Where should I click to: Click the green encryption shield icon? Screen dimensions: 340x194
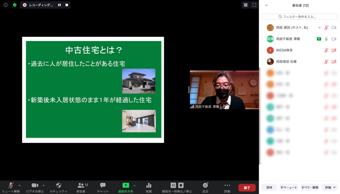click(x=15, y=5)
